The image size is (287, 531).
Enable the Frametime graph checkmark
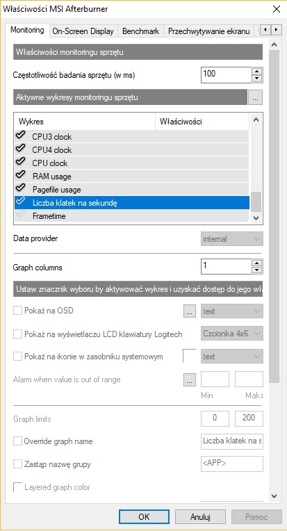tap(21, 215)
